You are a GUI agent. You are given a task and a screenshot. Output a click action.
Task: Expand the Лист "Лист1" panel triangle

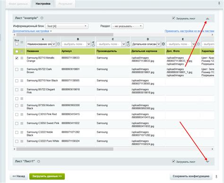coord(207,162)
